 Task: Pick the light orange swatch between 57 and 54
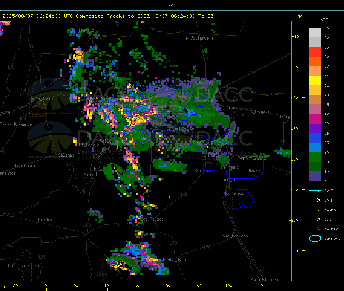(x=315, y=71)
